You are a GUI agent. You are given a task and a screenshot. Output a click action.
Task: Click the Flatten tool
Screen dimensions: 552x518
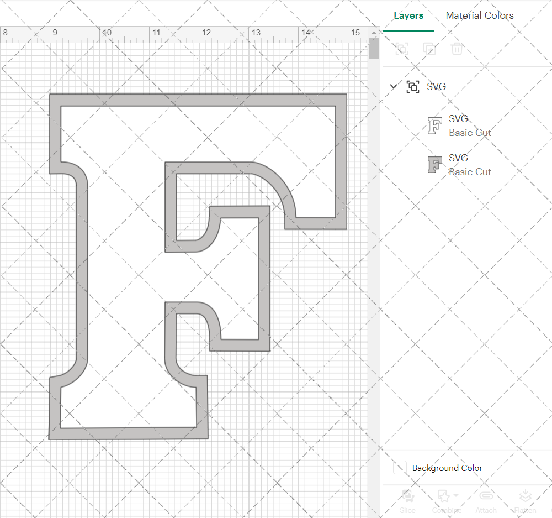[x=525, y=501]
